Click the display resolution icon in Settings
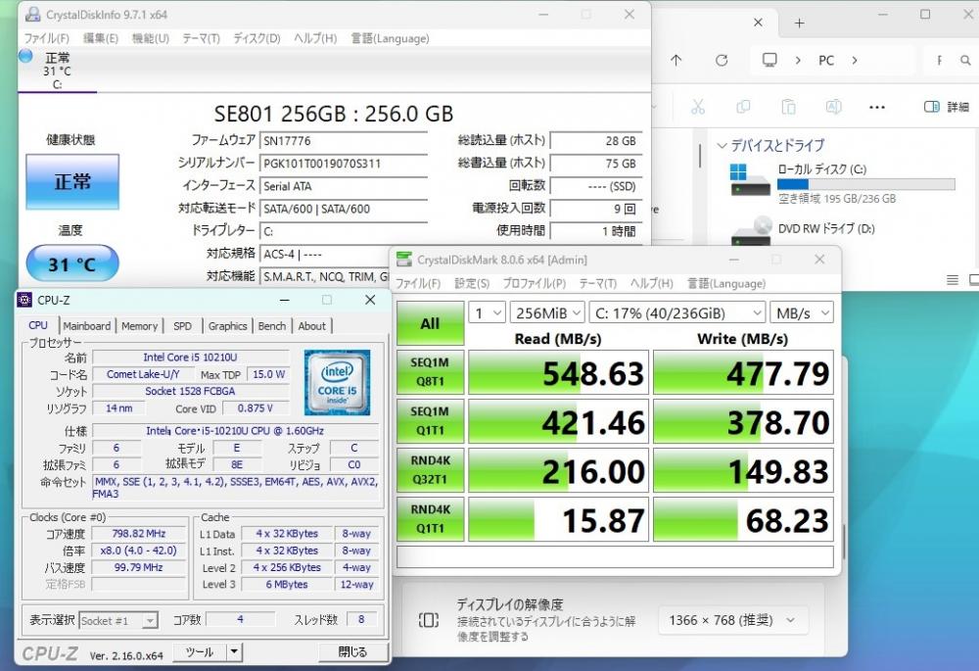 point(429,620)
